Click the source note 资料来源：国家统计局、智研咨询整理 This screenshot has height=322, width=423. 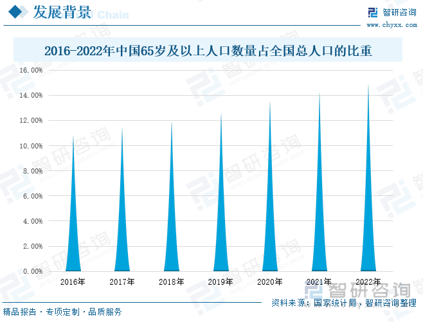[344, 303]
